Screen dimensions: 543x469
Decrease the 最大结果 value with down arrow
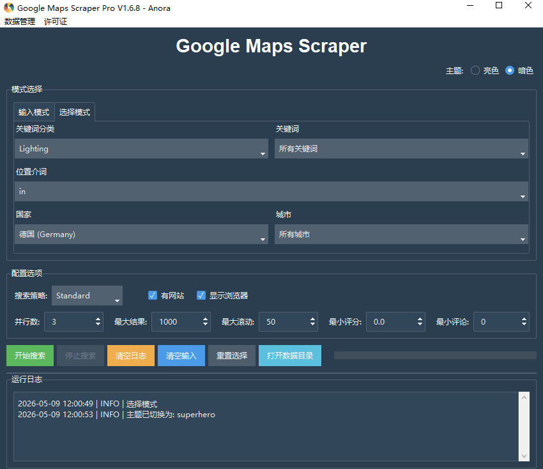205,324
